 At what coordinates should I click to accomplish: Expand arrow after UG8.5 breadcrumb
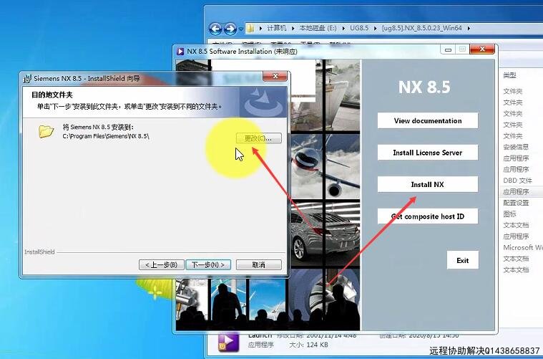tap(375, 28)
